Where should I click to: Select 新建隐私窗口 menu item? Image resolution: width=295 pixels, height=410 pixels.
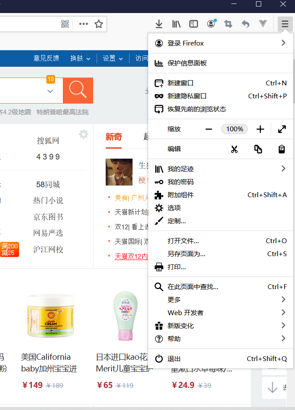coord(220,96)
